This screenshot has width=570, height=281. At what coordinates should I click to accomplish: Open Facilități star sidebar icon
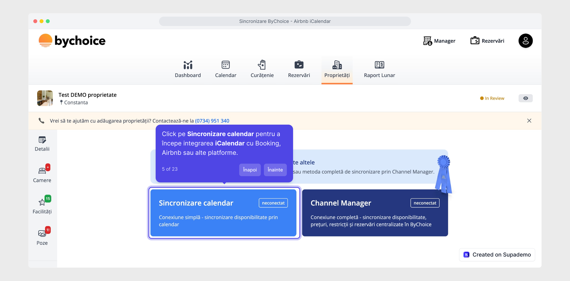(42, 202)
